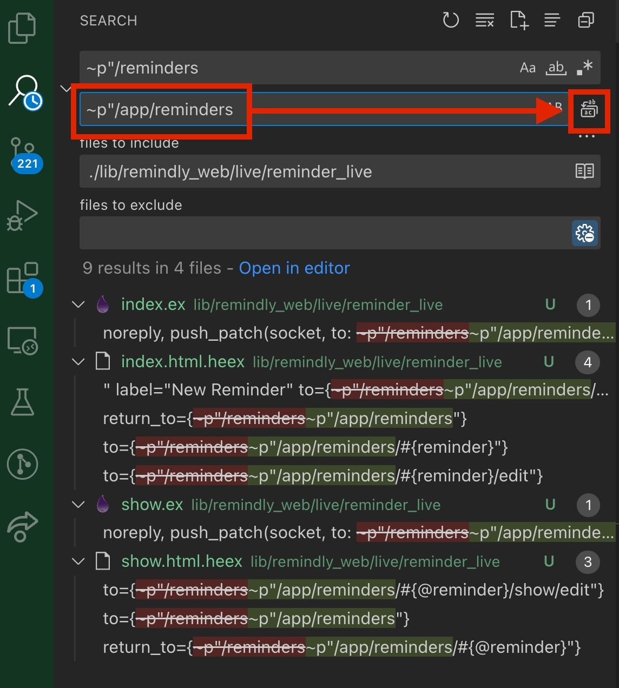The image size is (619, 688).
Task: Open the Testing flask view
Action: pos(22,402)
